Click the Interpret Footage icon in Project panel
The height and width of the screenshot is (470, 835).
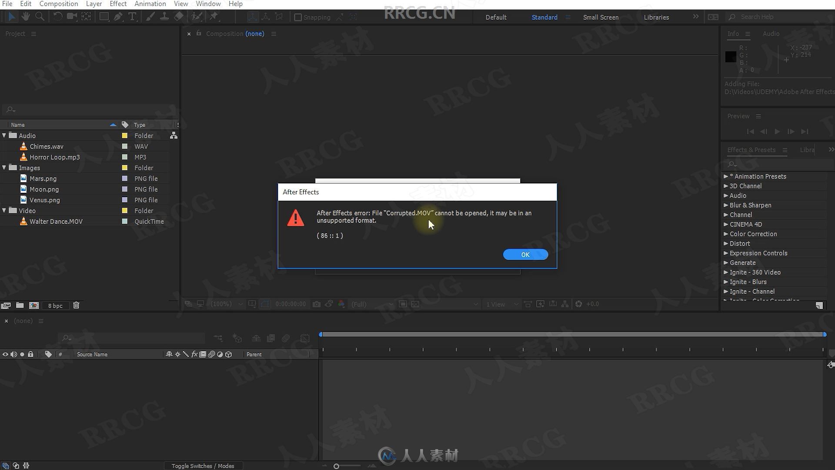pos(6,305)
